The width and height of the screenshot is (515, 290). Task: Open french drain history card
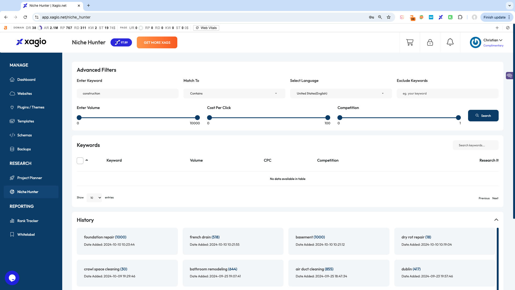click(x=233, y=241)
